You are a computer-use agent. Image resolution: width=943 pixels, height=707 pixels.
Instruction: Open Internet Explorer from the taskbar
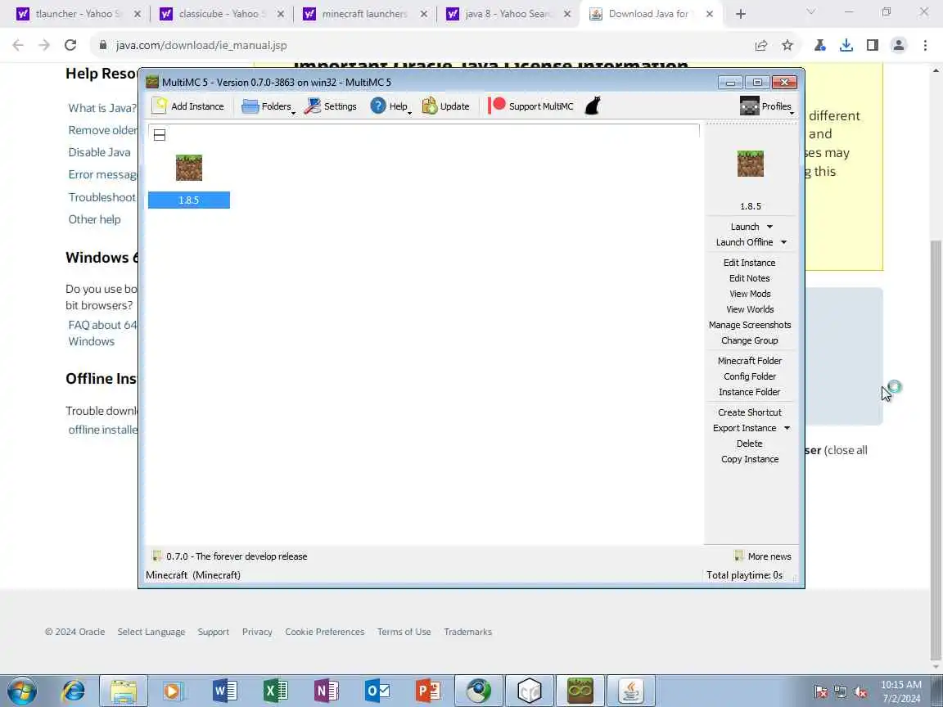[74, 691]
